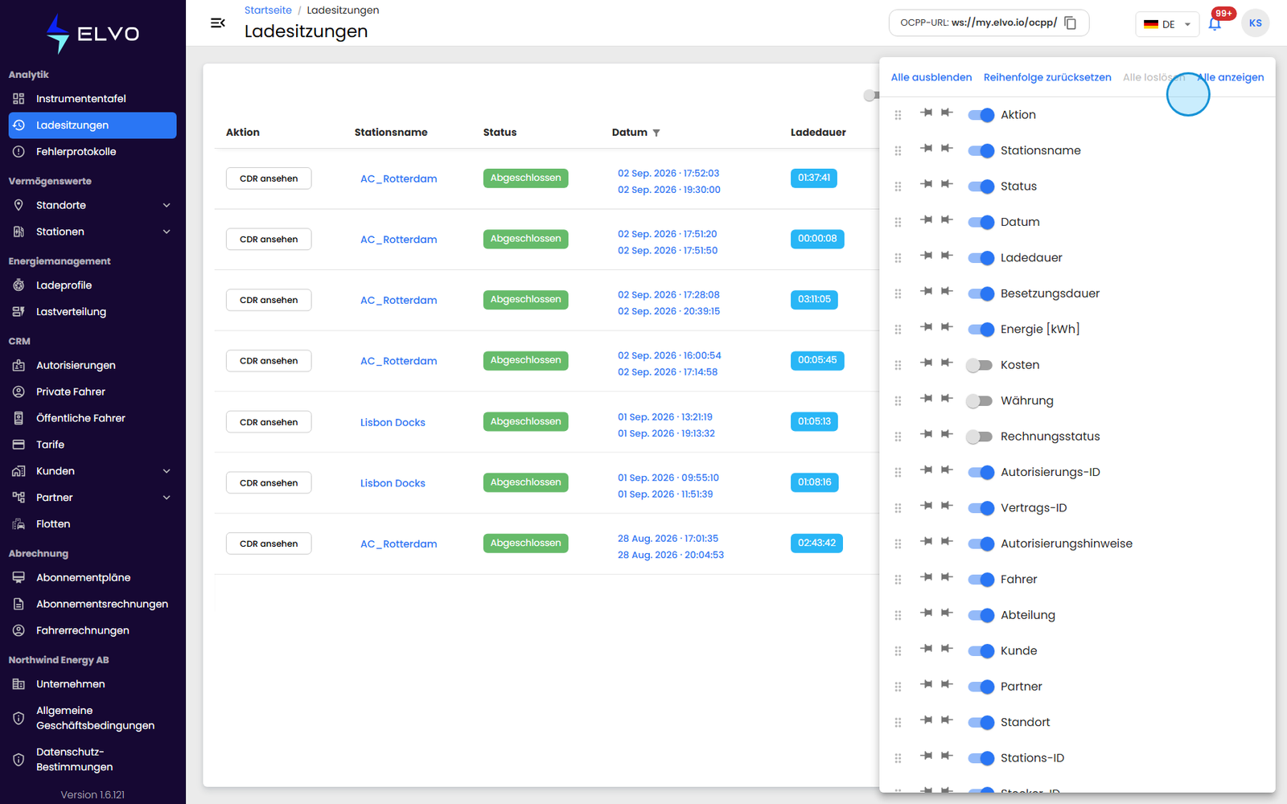Open the DE language dropdown
Image resolution: width=1287 pixels, height=804 pixels.
1167,24
